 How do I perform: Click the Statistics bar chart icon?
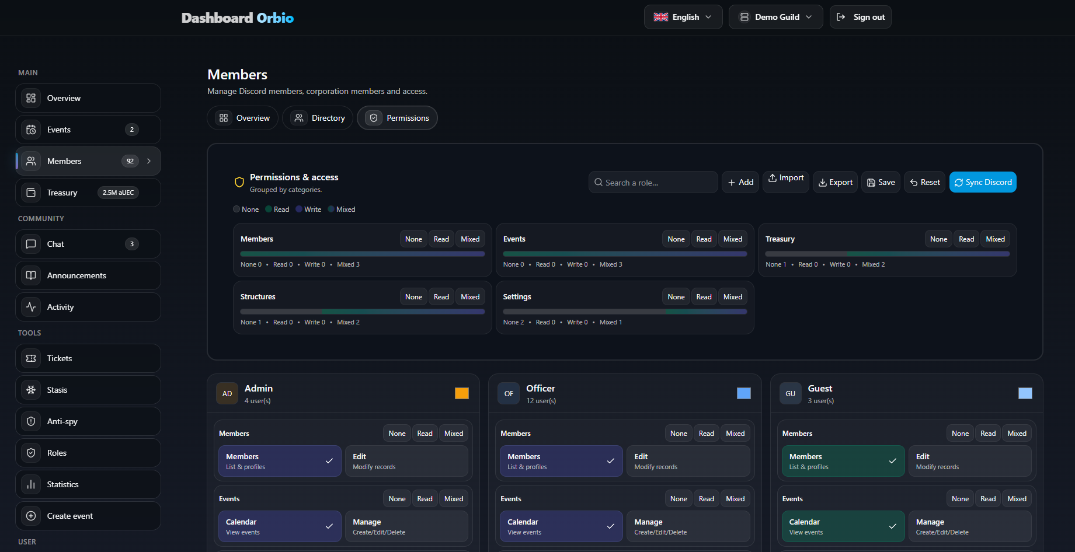pyautogui.click(x=31, y=484)
